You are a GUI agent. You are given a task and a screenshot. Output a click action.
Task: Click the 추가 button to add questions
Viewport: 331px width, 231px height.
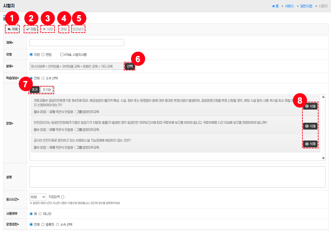[x=34, y=90]
